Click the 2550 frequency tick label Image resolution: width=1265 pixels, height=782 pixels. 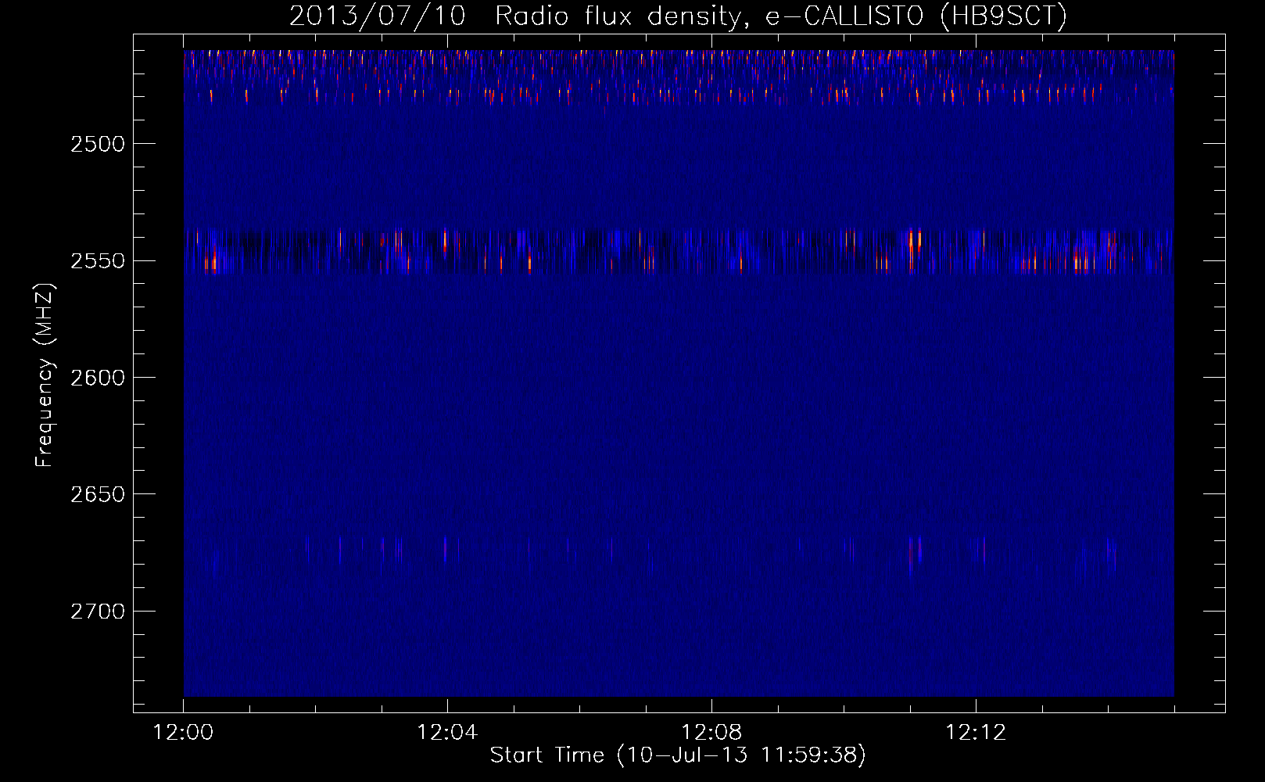[98, 261]
